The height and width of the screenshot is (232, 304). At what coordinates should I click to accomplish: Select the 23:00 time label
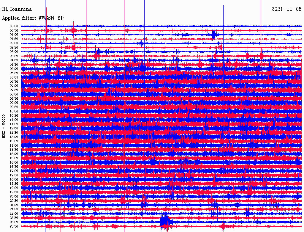tap(14, 222)
